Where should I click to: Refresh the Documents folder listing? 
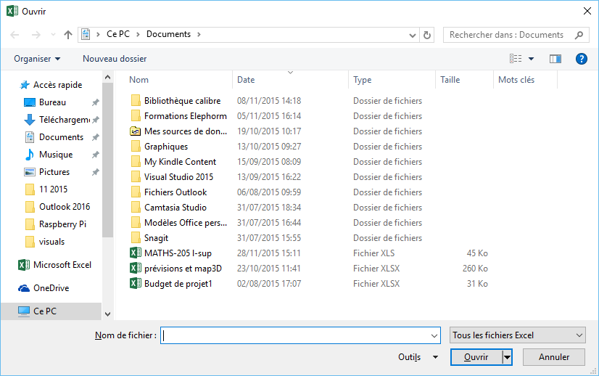pos(427,35)
